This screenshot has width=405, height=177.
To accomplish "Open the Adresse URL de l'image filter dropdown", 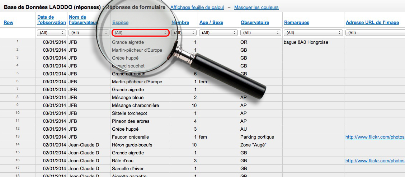I will [375, 33].
